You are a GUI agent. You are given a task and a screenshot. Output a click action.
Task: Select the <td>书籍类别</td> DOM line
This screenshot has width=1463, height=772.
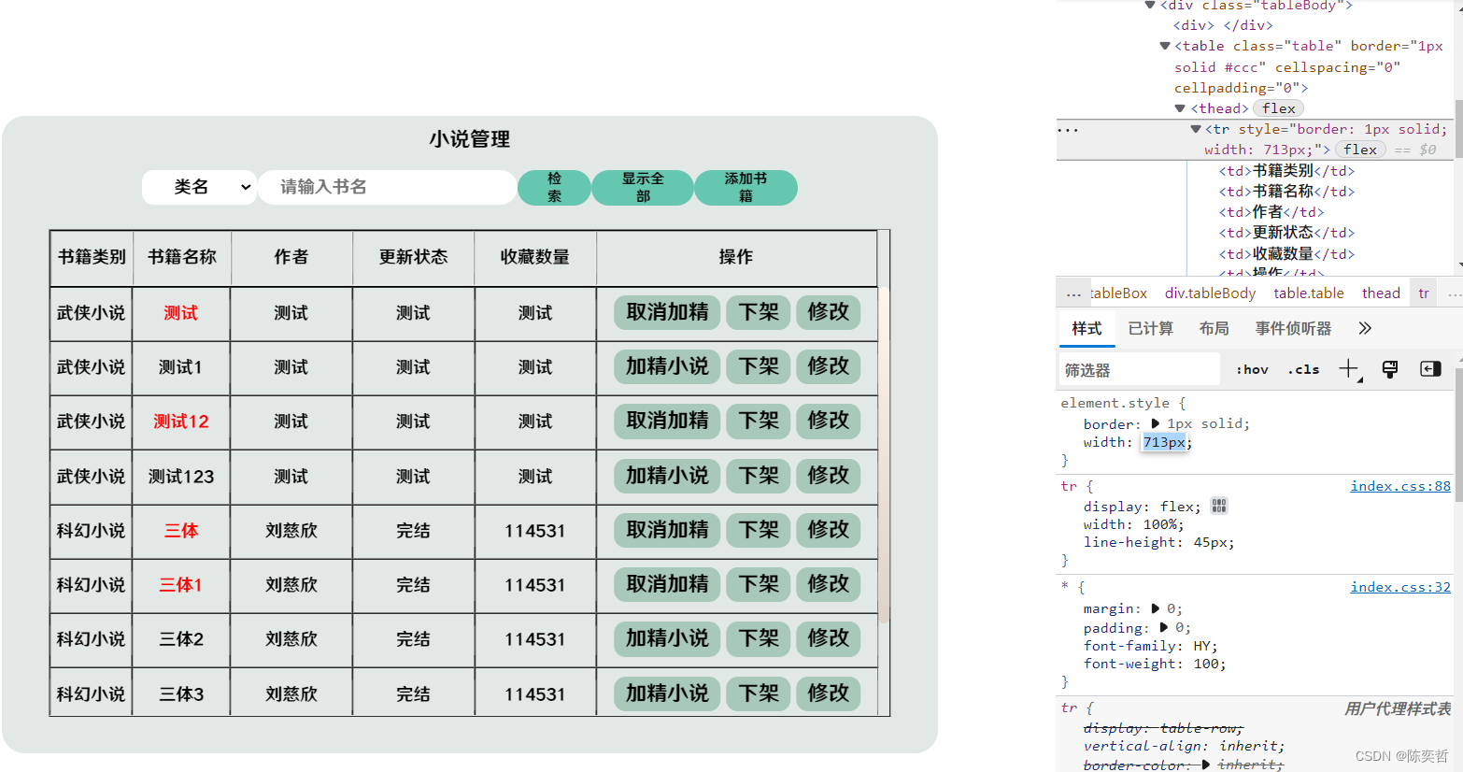tap(1286, 171)
